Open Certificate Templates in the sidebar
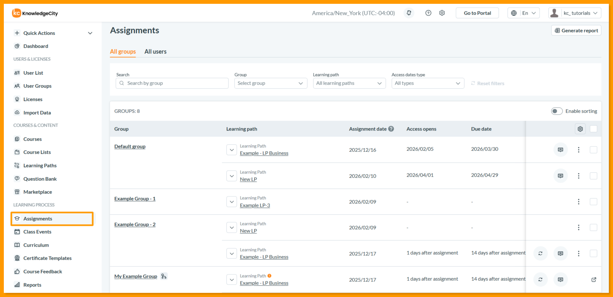Viewport: 613px width, 297px height. [x=47, y=258]
